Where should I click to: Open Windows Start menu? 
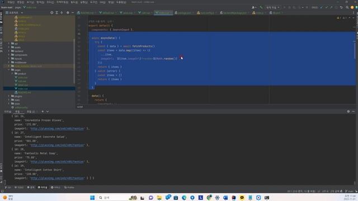point(92,198)
